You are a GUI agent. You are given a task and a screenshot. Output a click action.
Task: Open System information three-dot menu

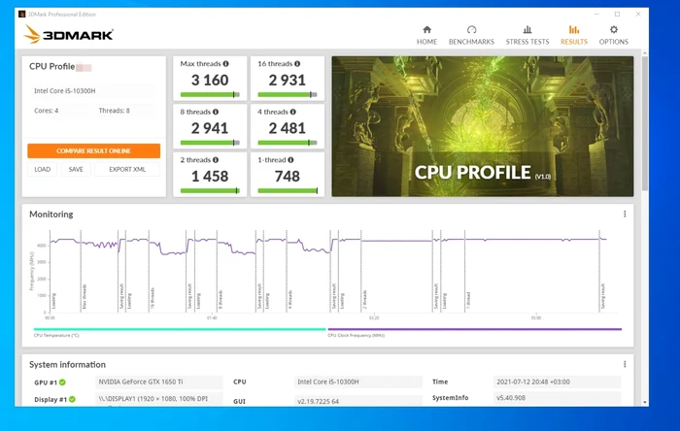(x=625, y=364)
